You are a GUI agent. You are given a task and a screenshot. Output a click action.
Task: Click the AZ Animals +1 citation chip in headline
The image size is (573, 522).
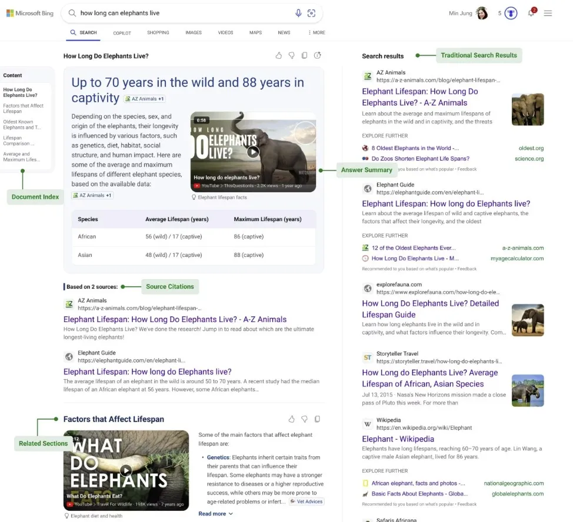(x=145, y=99)
